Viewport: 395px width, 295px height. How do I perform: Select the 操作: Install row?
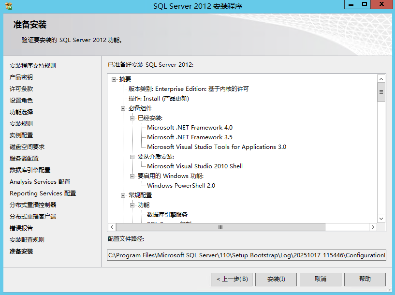click(159, 99)
